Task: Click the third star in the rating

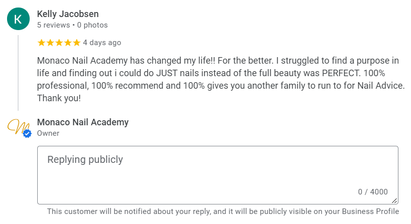Action: 59,43
